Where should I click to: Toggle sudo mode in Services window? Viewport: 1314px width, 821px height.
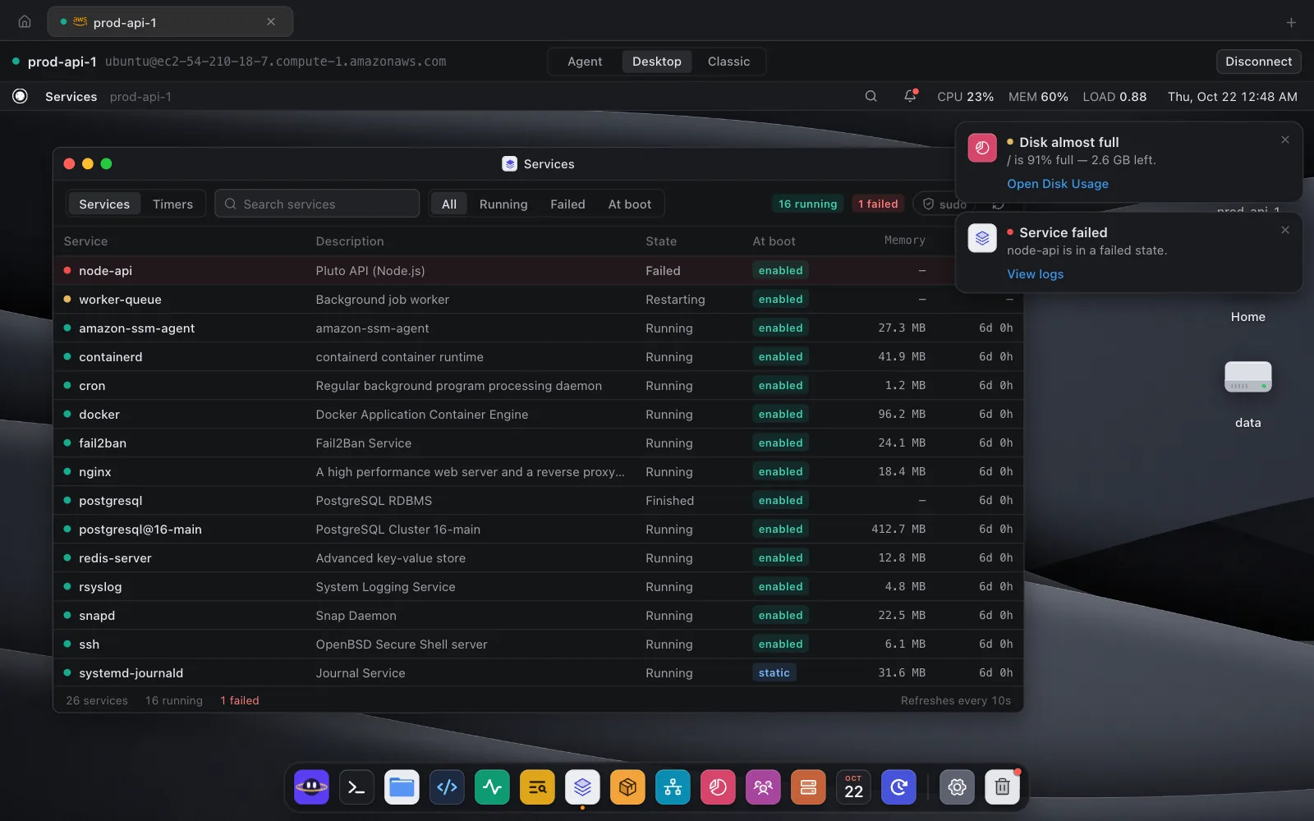[944, 204]
